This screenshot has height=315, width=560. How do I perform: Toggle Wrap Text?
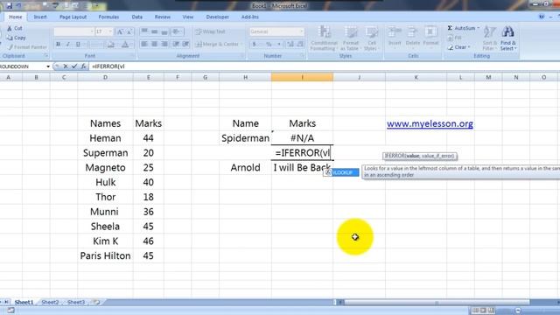(211, 31)
